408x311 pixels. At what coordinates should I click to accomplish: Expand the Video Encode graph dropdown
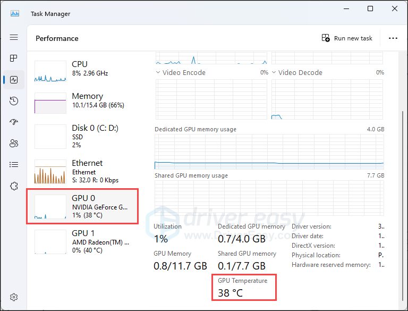click(158, 73)
